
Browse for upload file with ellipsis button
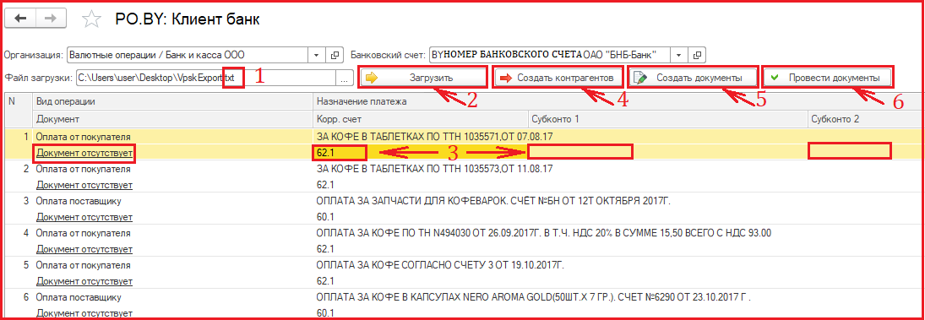point(344,78)
